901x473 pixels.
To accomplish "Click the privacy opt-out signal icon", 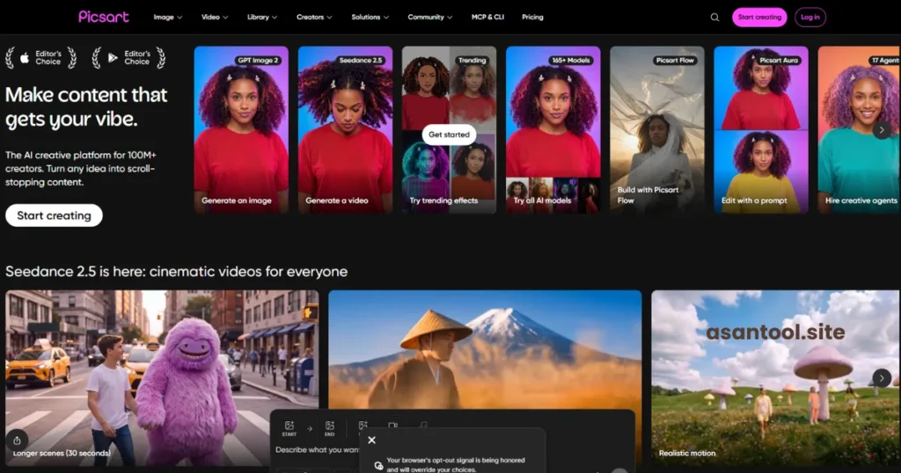I will [x=378, y=466].
